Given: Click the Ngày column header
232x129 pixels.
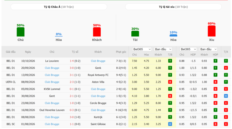Looking at the screenshot, I should pyautogui.click(x=28, y=52).
